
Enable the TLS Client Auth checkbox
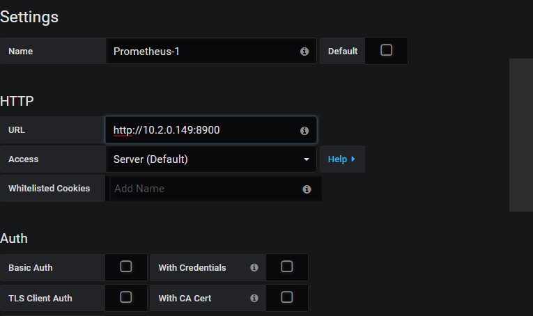pyautogui.click(x=126, y=297)
